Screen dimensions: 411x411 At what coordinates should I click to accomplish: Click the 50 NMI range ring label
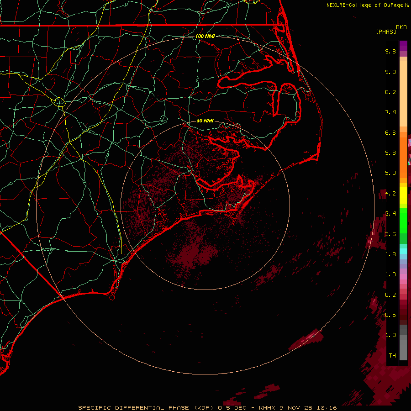[205, 121]
